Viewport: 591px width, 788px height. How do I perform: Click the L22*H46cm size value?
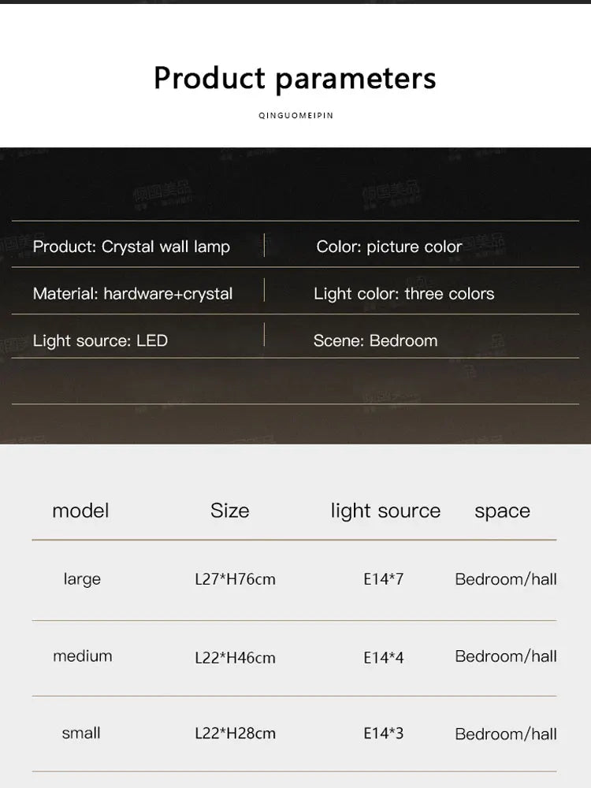click(235, 657)
